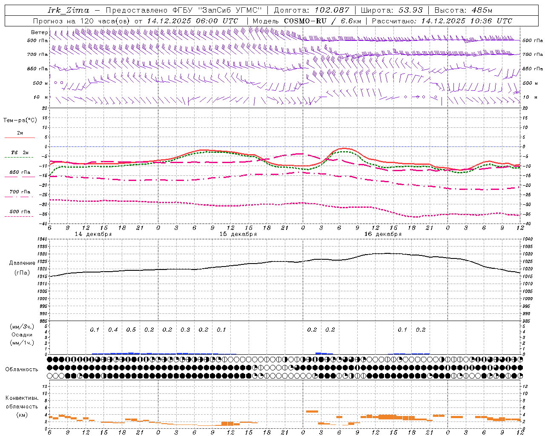Select the Прогноз на 120 часа(ов) forecast text
545x436 pixels.
point(82,21)
